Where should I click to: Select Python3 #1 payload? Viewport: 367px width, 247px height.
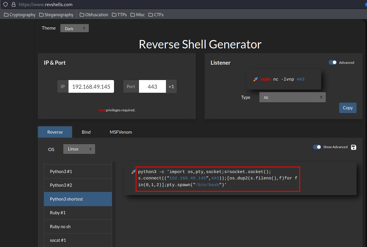pyautogui.click(x=78, y=171)
